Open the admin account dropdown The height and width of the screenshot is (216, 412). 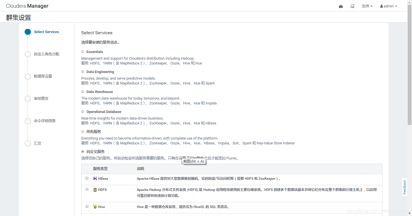pyautogui.click(x=389, y=6)
